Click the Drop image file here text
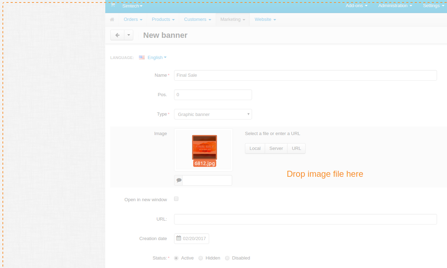This screenshot has width=447, height=268. coord(325,174)
